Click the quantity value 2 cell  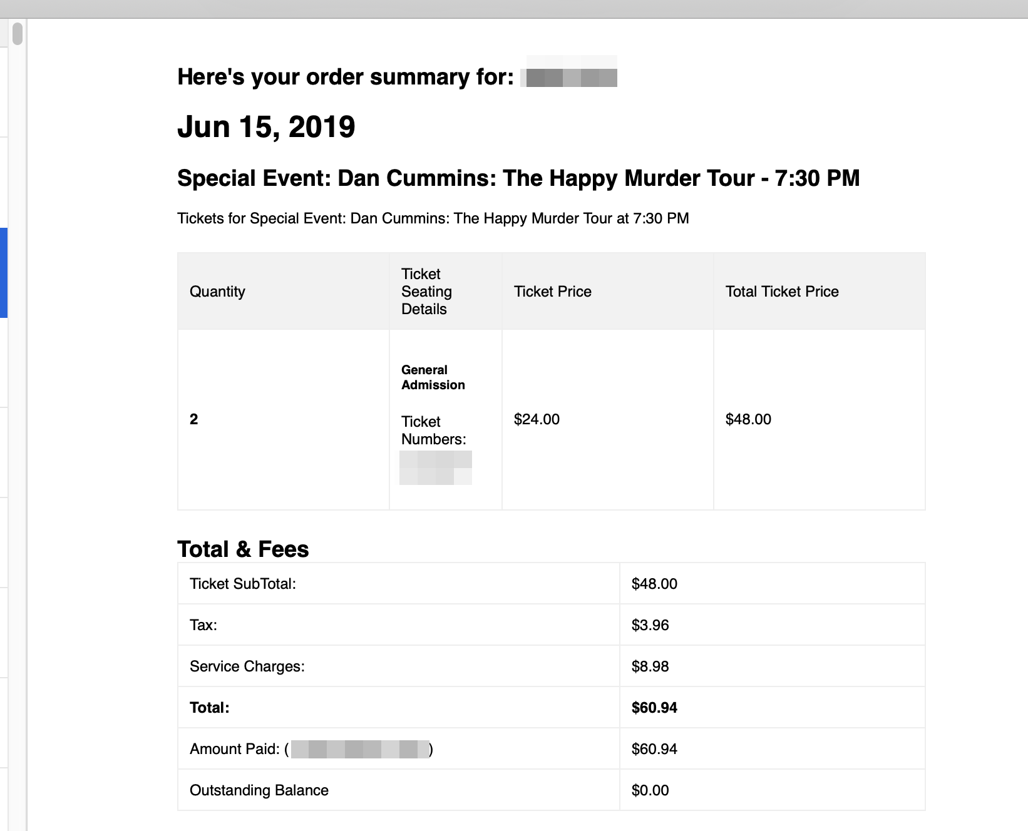tap(194, 419)
